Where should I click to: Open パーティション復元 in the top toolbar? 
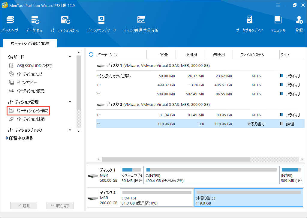[x=65, y=24]
